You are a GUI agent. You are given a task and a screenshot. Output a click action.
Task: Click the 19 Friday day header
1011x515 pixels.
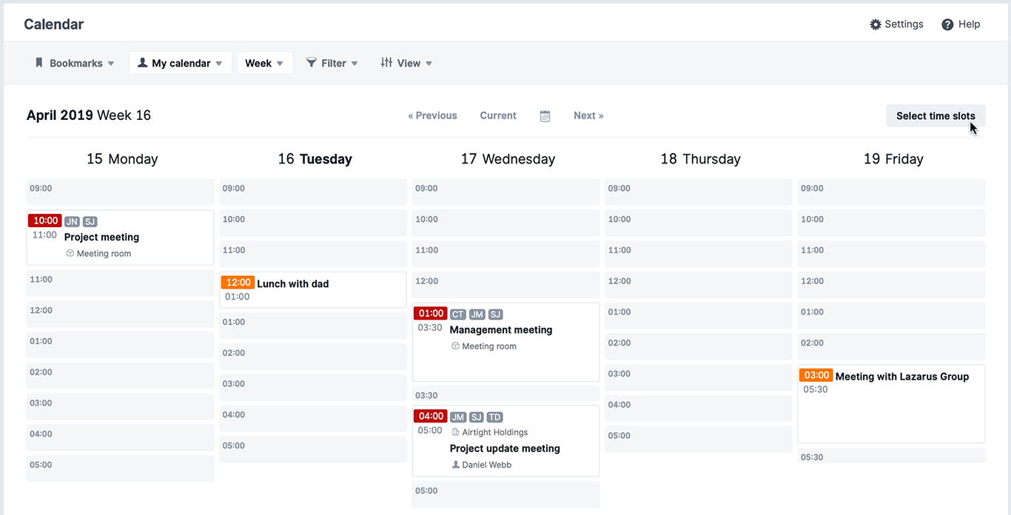point(893,159)
